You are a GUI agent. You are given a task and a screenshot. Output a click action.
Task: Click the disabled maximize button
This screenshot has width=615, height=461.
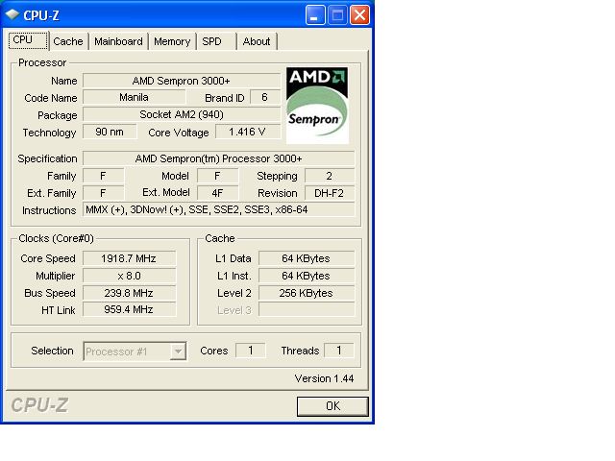tap(337, 15)
